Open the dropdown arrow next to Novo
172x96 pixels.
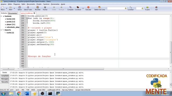(6, 8)
